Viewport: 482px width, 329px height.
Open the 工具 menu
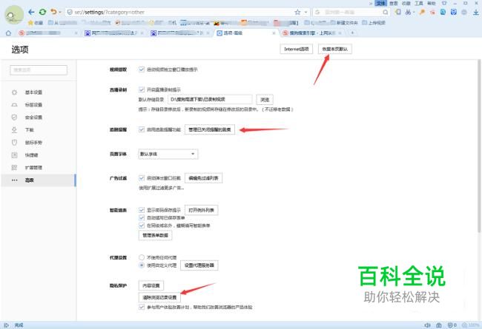419,3
